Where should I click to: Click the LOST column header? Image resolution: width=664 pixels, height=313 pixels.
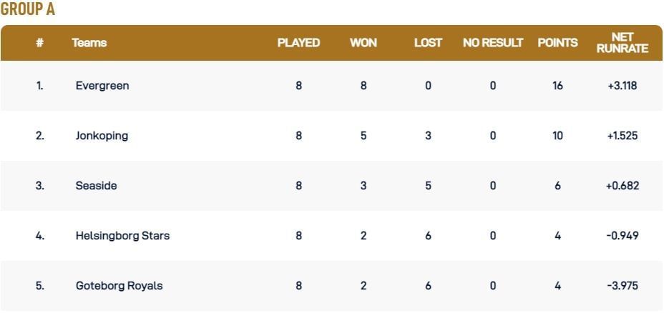coord(428,43)
